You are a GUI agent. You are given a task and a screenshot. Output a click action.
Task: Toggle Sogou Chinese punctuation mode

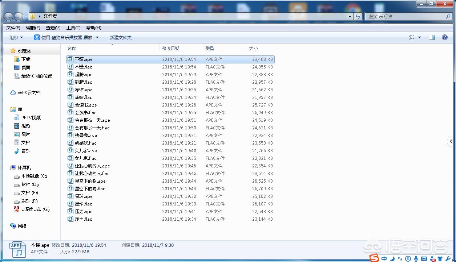click(x=400, y=259)
